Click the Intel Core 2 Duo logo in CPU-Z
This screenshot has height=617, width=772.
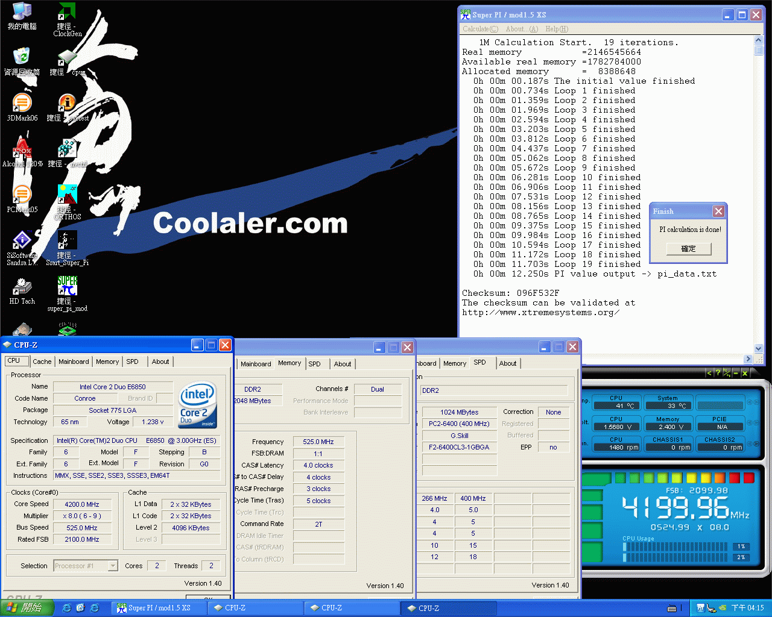(198, 404)
